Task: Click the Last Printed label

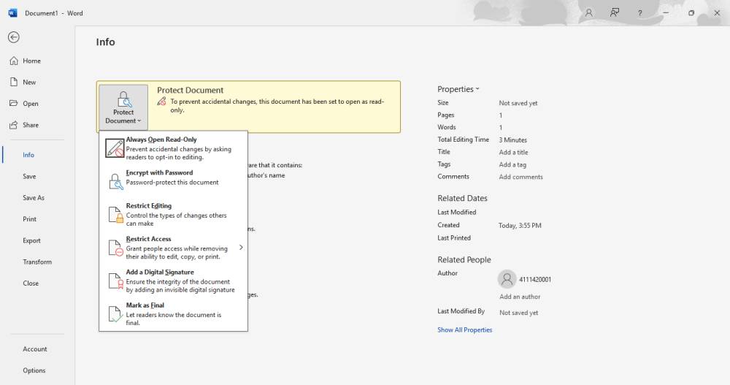Action: click(x=454, y=237)
